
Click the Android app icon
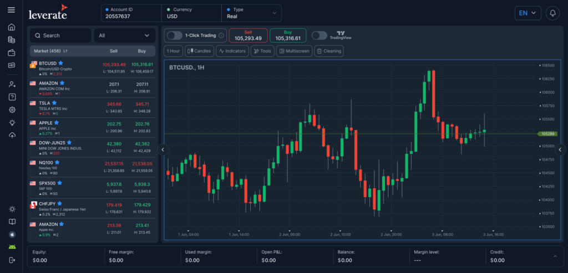tap(11, 247)
